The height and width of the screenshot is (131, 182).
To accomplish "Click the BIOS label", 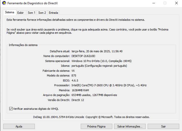I will point(66,80).
